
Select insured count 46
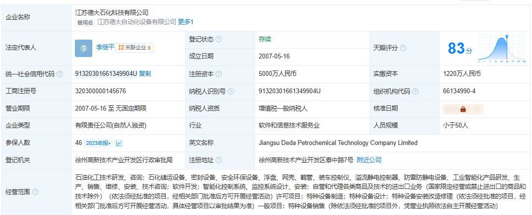(x=78, y=143)
